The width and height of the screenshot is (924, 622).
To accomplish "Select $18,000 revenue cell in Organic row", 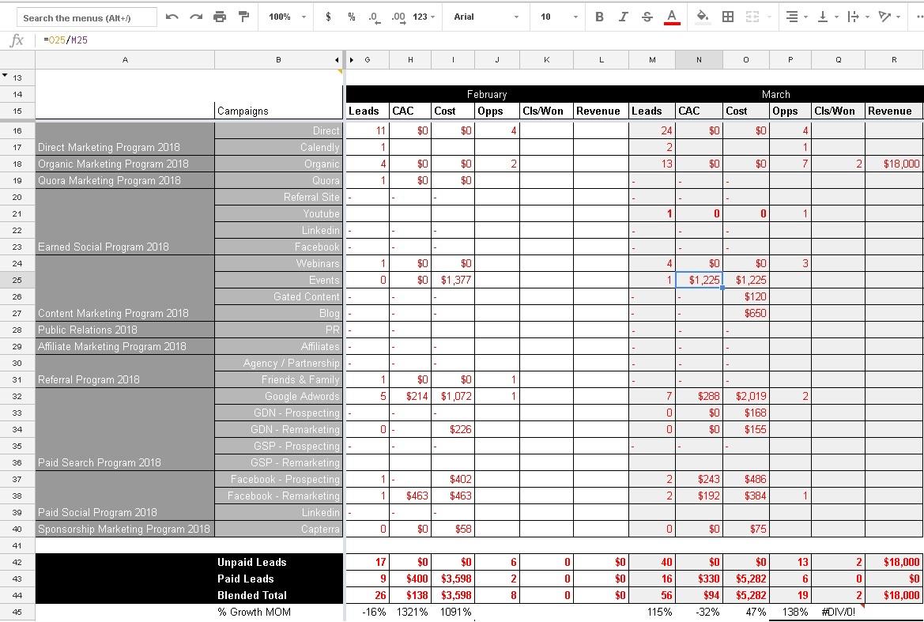I will (894, 164).
